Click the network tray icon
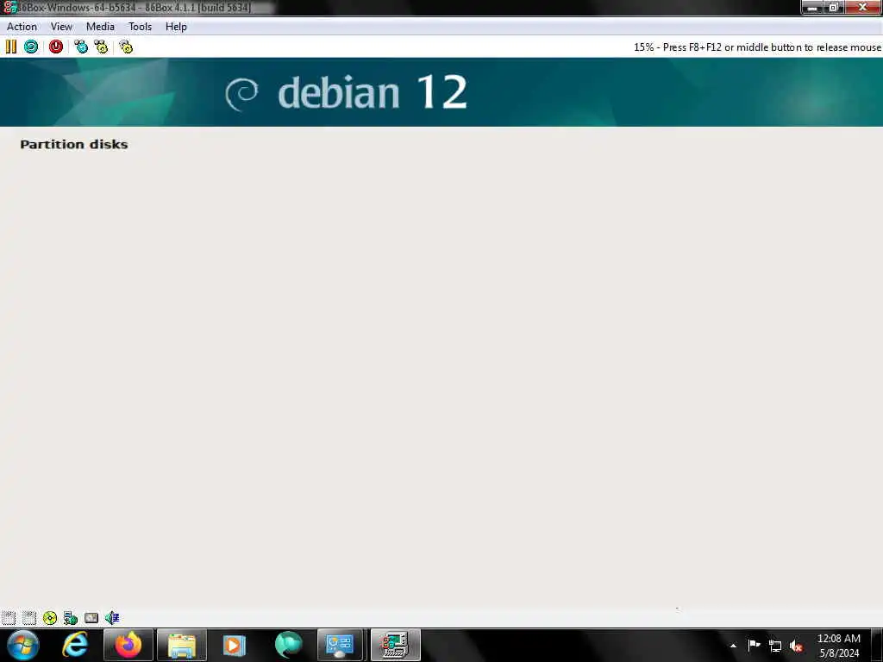Screen dimensions: 883x662 click(x=775, y=646)
